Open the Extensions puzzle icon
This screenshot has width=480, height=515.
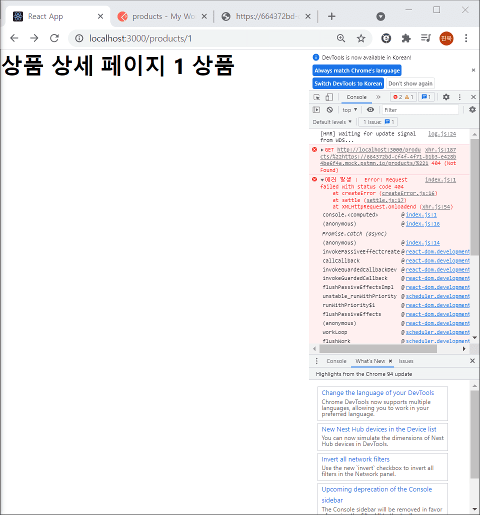[406, 38]
